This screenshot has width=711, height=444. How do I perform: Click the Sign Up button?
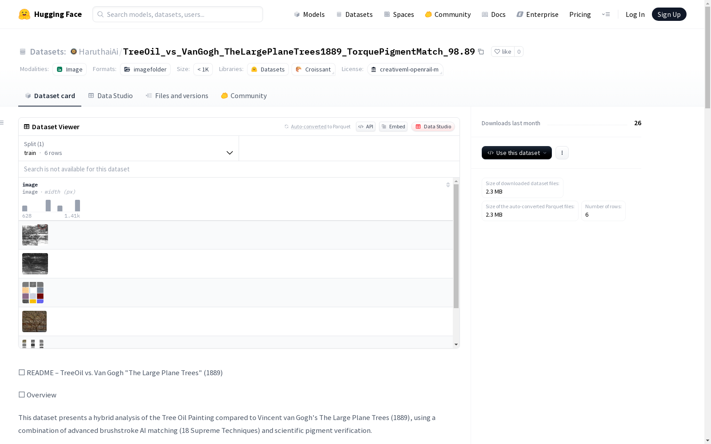click(x=669, y=14)
